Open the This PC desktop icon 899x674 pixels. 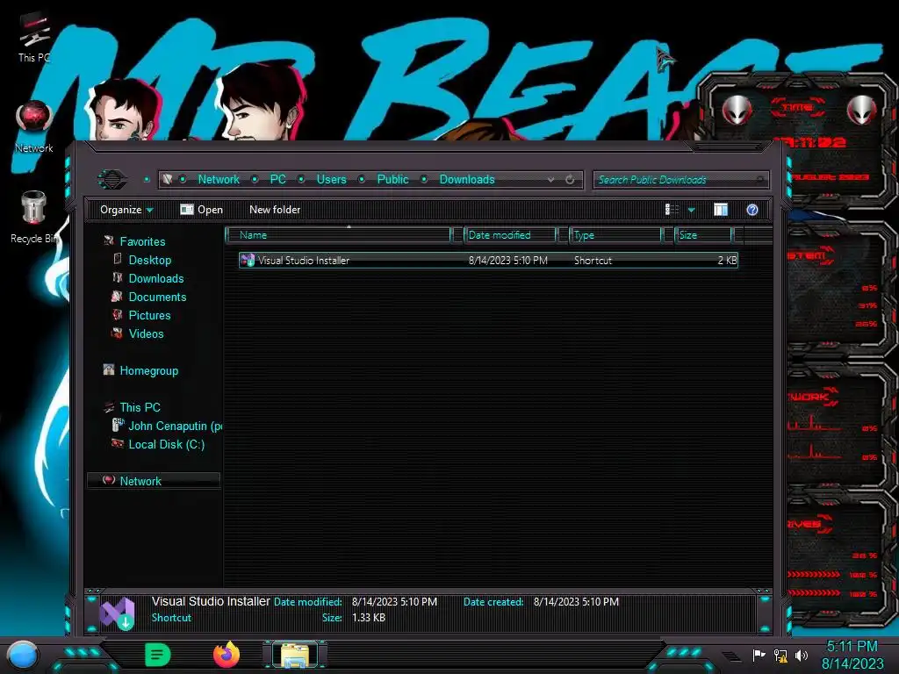click(x=34, y=37)
